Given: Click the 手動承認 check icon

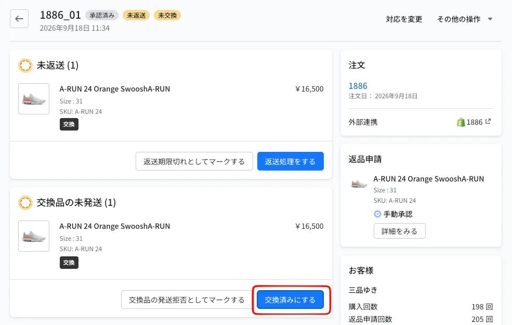Looking at the screenshot, I should pos(377,214).
